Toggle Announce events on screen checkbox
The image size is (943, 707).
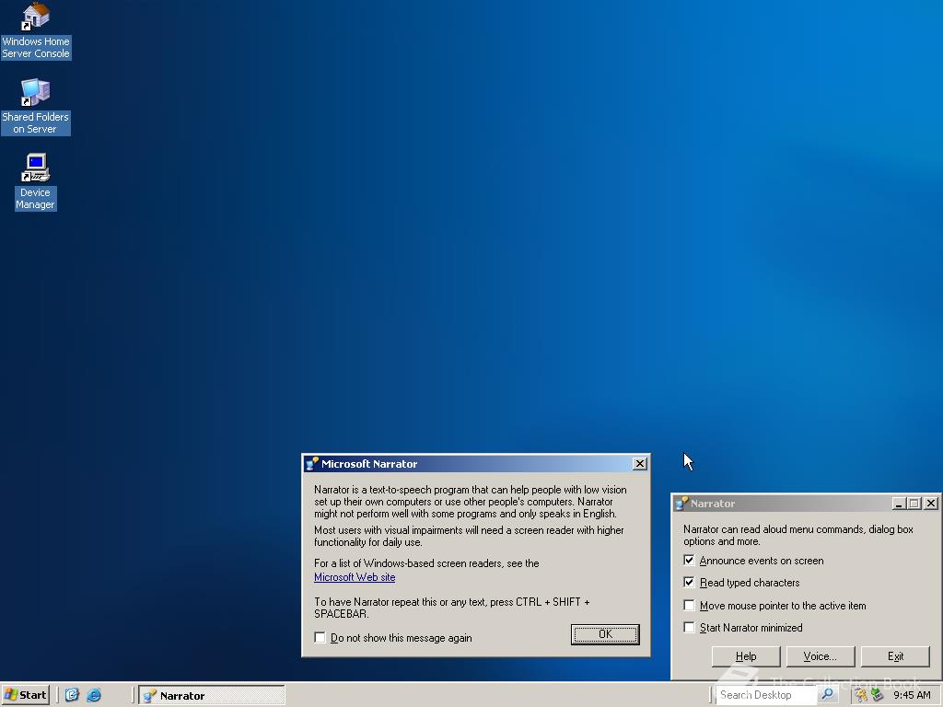[689, 561]
